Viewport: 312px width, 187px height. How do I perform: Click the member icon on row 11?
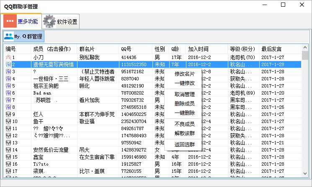point(8,128)
